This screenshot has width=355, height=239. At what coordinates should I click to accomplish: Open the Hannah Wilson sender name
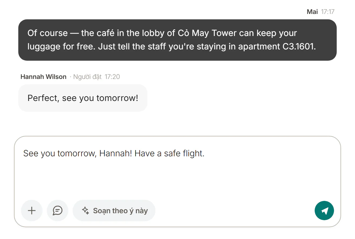pyautogui.click(x=43, y=77)
